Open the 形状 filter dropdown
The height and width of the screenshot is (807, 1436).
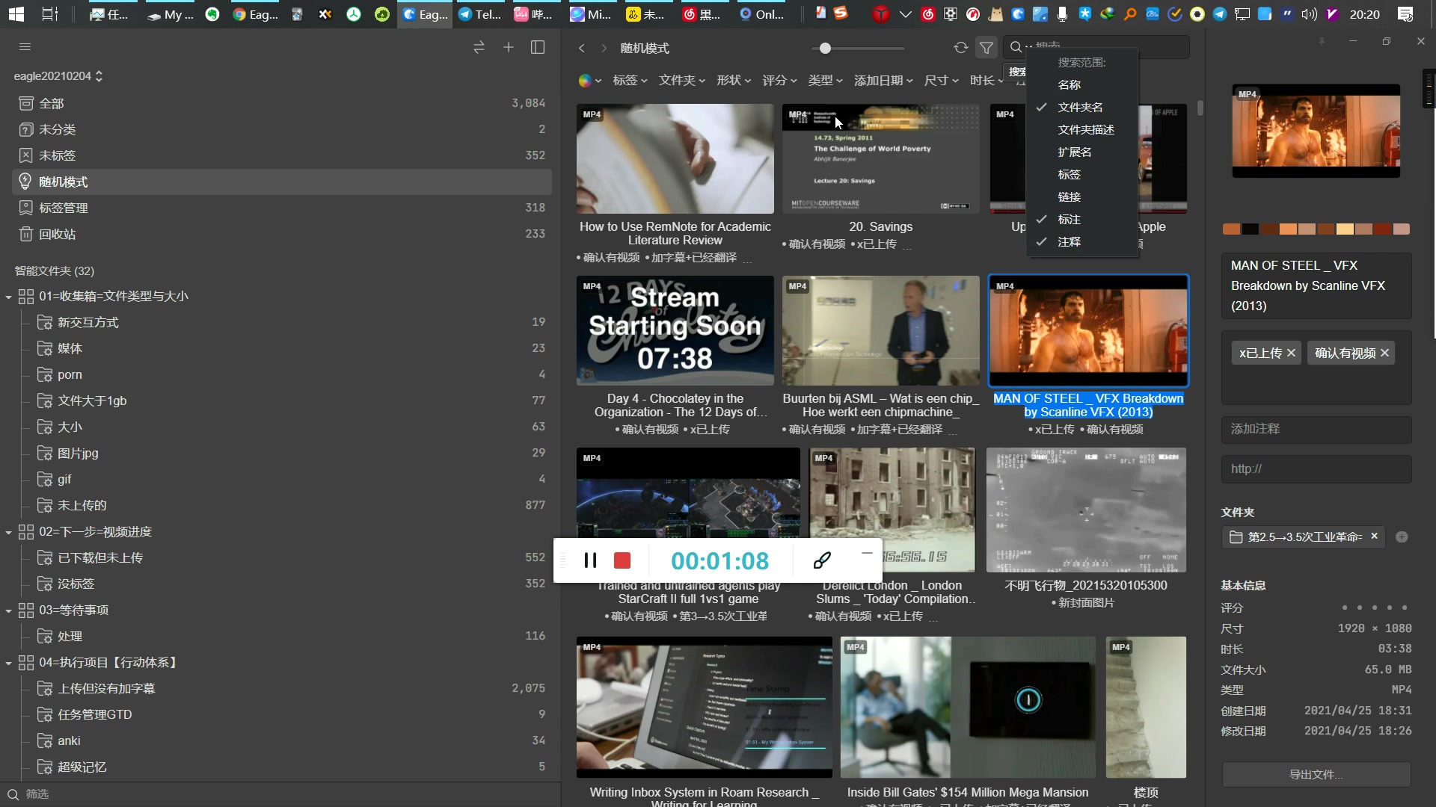click(x=734, y=80)
